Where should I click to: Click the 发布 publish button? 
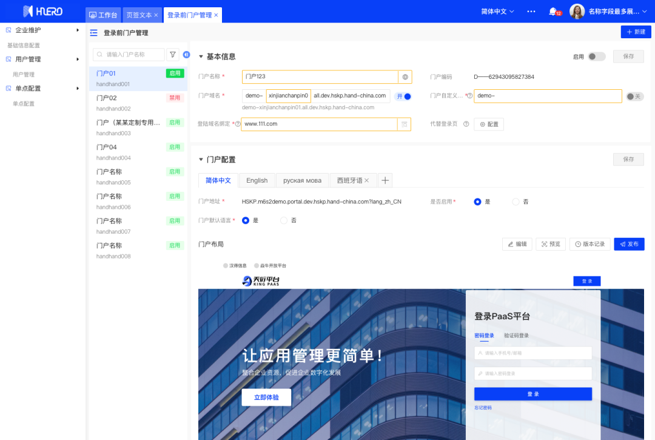[x=629, y=244]
